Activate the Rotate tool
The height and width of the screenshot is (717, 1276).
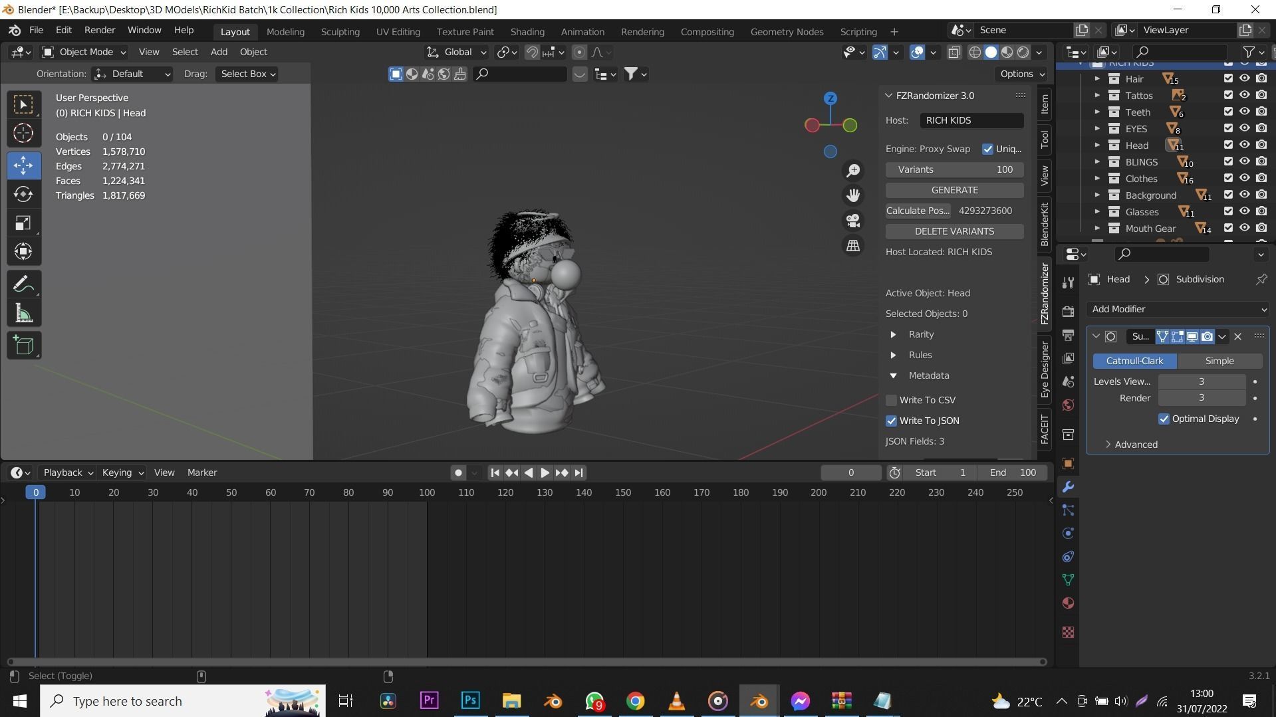tap(23, 194)
